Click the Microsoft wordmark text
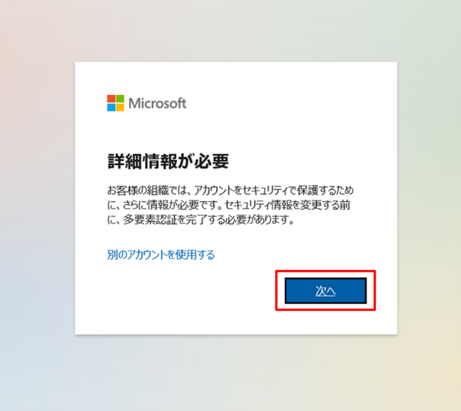Viewport: 461px width, 411px height. 158,103
